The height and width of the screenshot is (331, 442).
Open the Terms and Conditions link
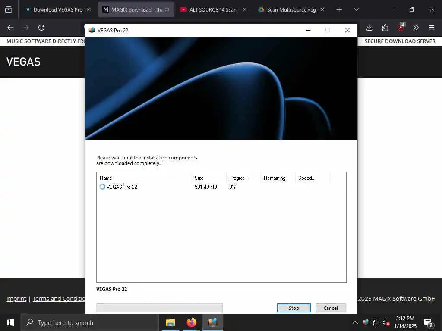point(59,299)
